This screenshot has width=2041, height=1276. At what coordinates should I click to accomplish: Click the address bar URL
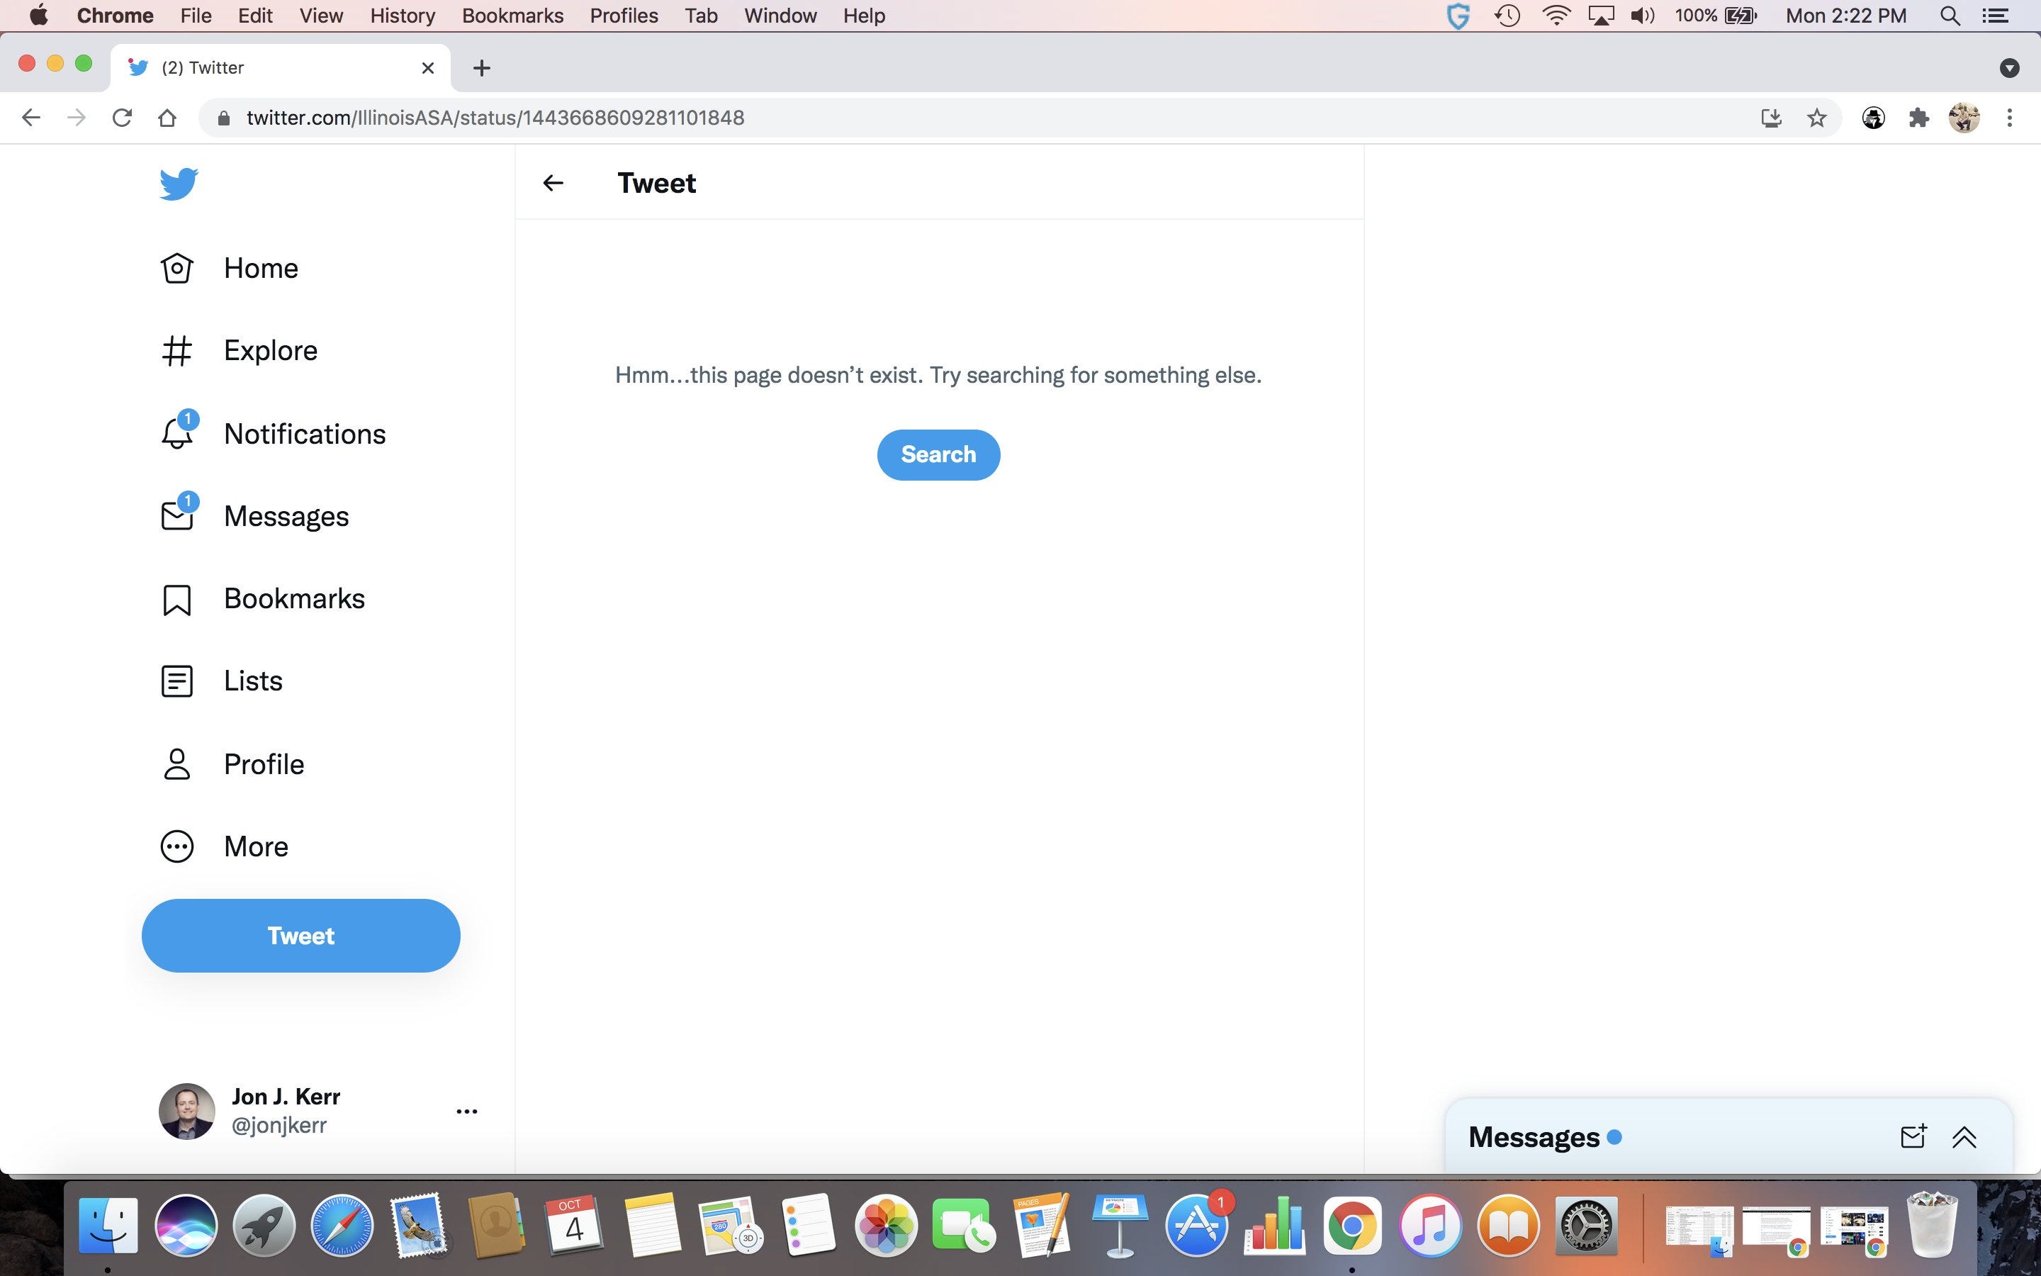pos(495,117)
